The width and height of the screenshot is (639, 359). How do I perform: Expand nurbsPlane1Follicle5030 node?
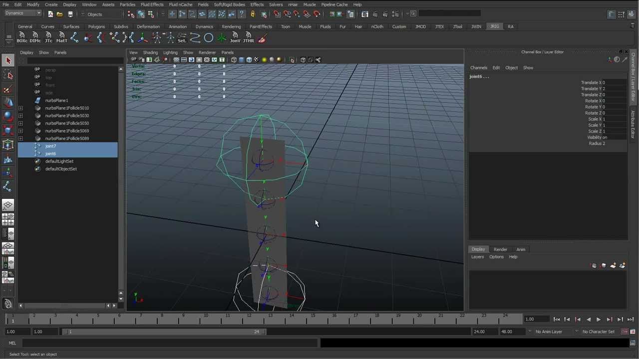pos(20,116)
